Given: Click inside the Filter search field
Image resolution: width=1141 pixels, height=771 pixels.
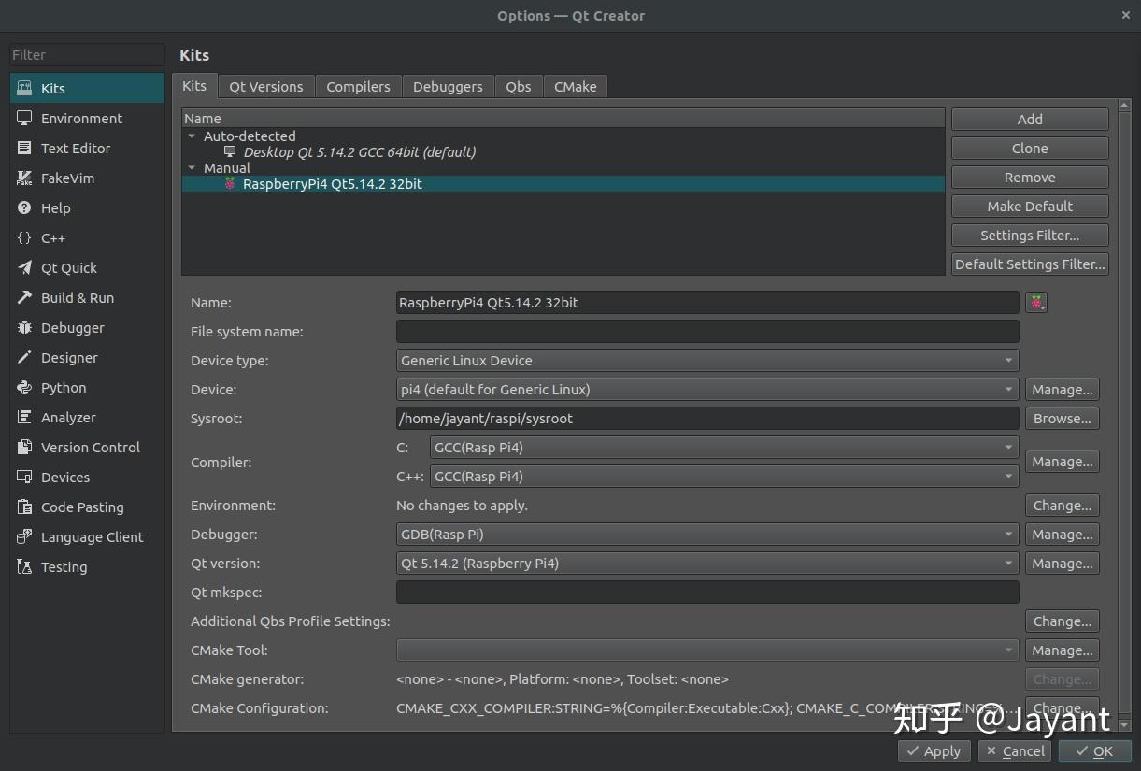Looking at the screenshot, I should pyautogui.click(x=84, y=54).
